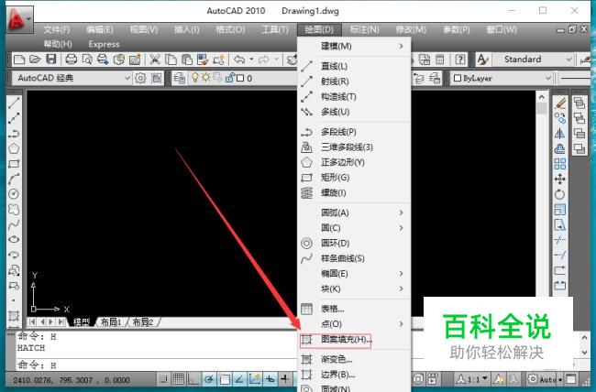Click the drawing area vertical scrollbar up arrow

(x=541, y=97)
